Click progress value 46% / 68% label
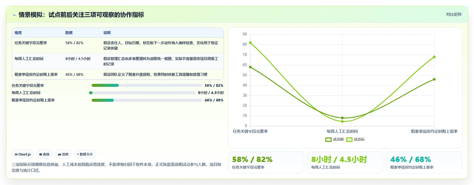This screenshot has width=474, height=185. click(x=214, y=100)
